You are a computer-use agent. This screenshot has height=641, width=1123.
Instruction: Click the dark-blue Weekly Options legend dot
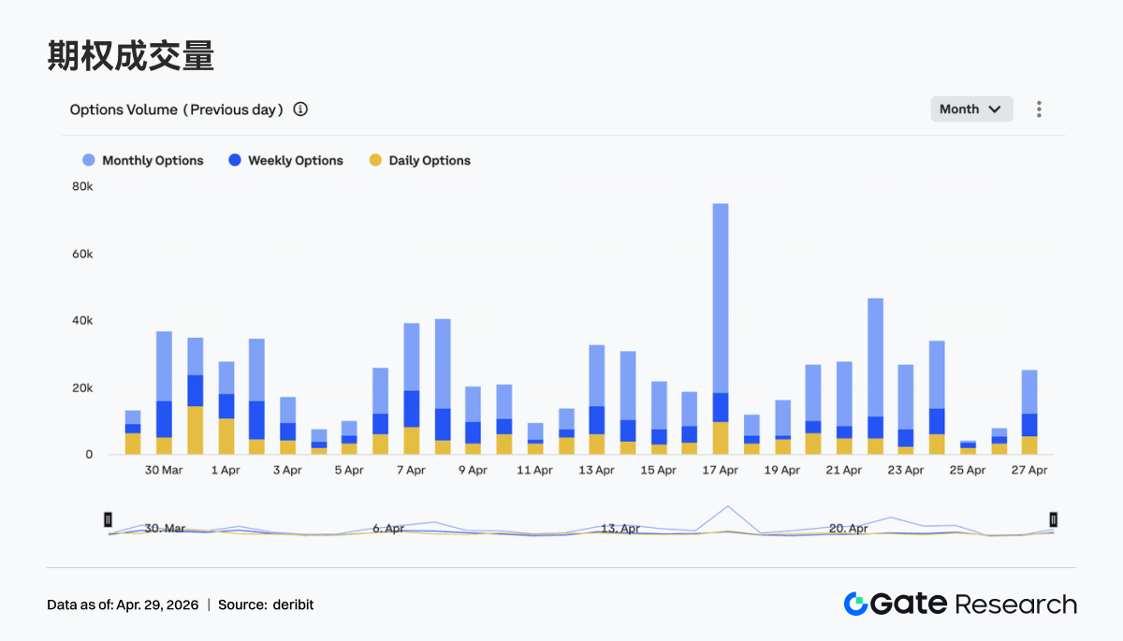click(235, 161)
